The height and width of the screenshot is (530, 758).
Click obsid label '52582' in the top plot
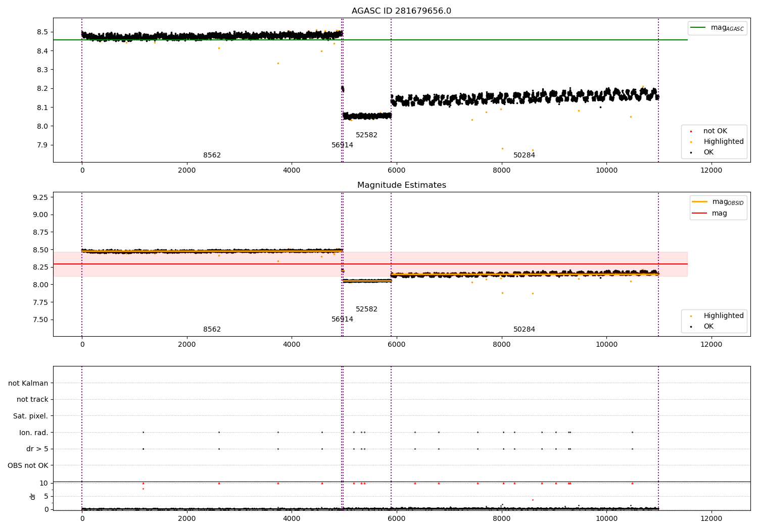366,135
